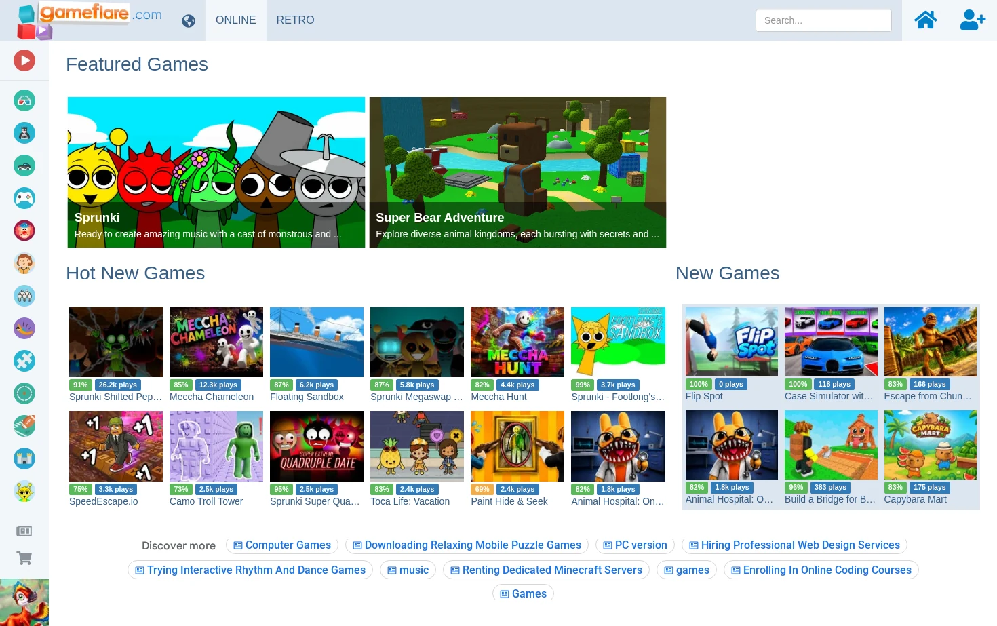Click Enrolling In Online Coding Courses link
997x626 pixels.
pos(821,570)
